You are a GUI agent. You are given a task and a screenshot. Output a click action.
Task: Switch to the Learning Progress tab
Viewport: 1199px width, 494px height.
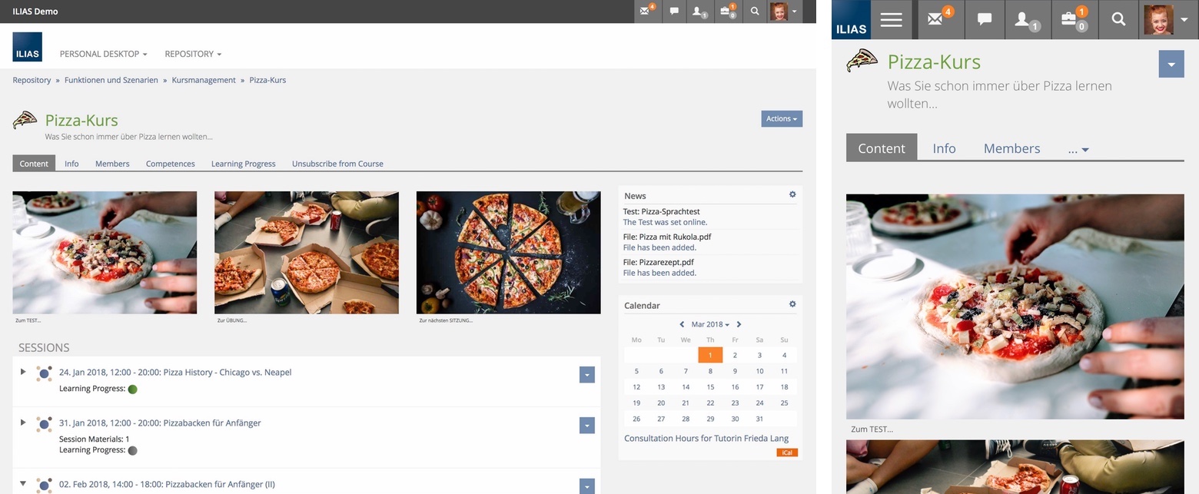tap(243, 164)
